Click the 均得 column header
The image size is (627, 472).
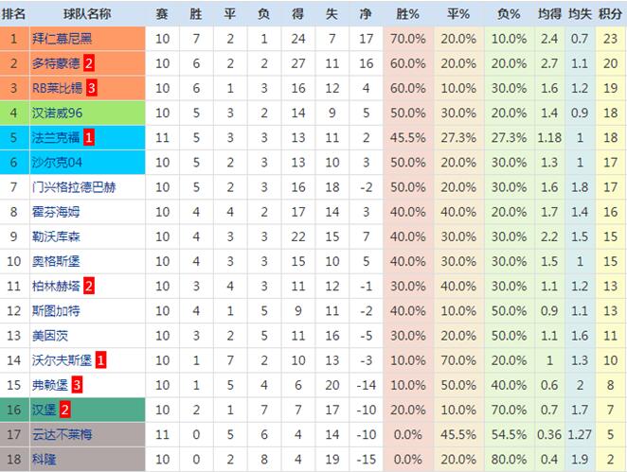pyautogui.click(x=549, y=14)
